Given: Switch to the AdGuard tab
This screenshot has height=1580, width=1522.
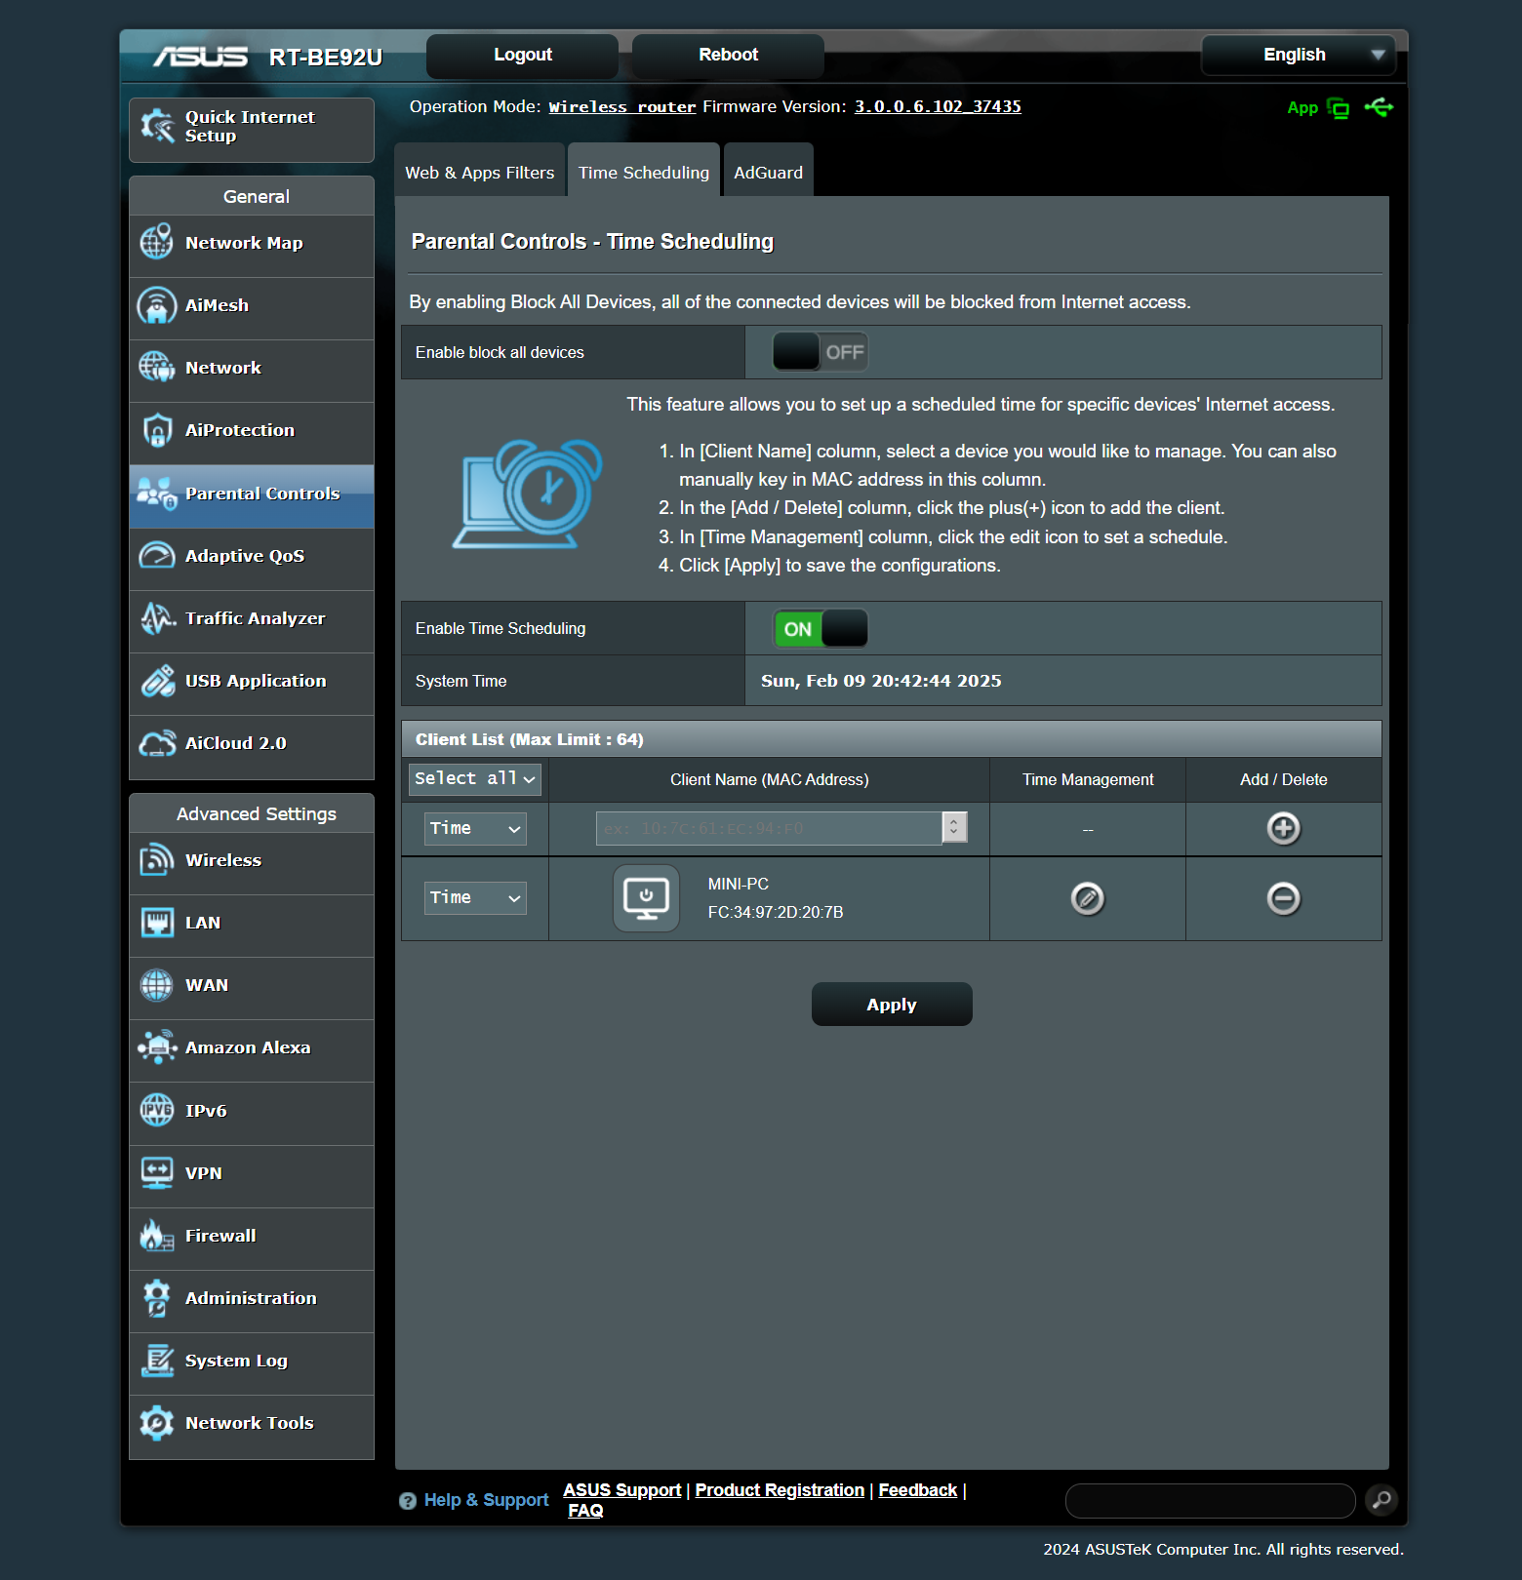Looking at the screenshot, I should point(769,173).
